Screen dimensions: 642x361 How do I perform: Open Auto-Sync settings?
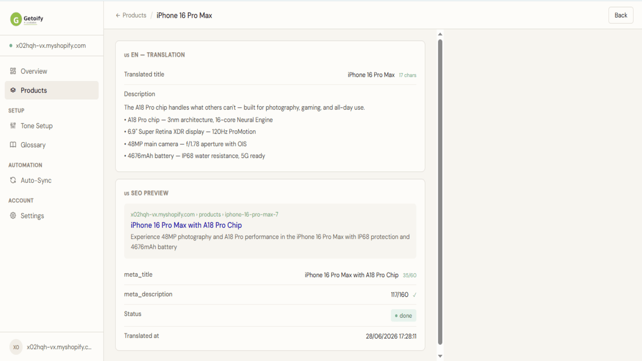[51, 180]
